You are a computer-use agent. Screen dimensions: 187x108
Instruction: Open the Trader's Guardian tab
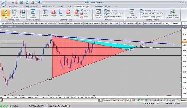[47, 7]
